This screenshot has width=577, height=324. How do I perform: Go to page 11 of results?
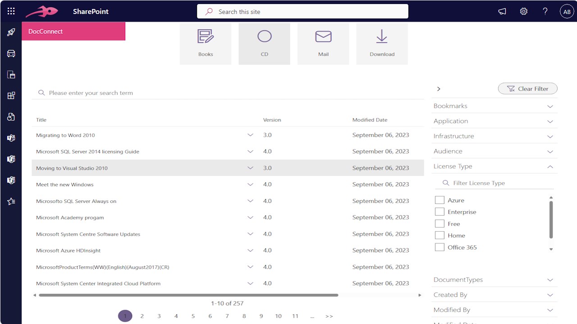coord(295,316)
